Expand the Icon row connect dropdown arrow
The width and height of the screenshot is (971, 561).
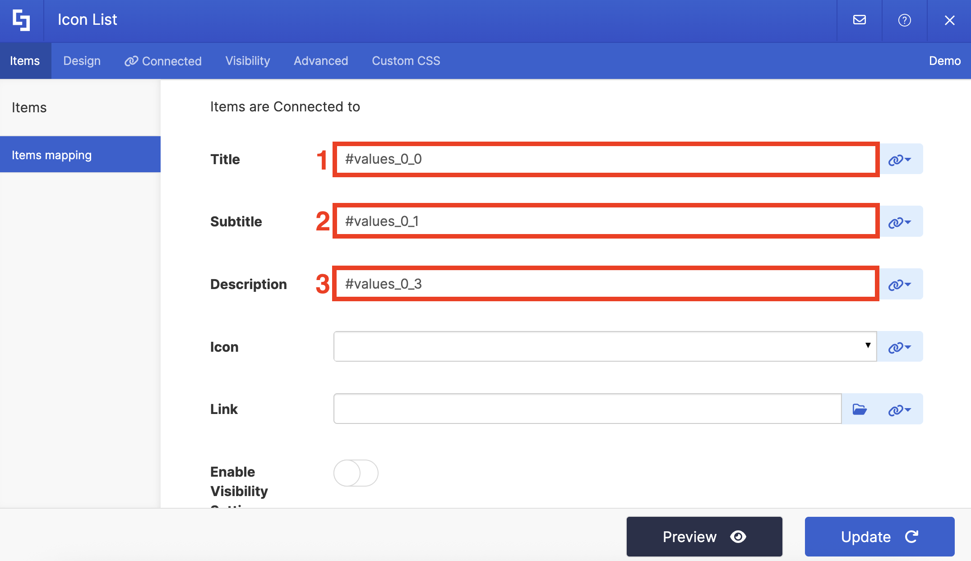[908, 347]
